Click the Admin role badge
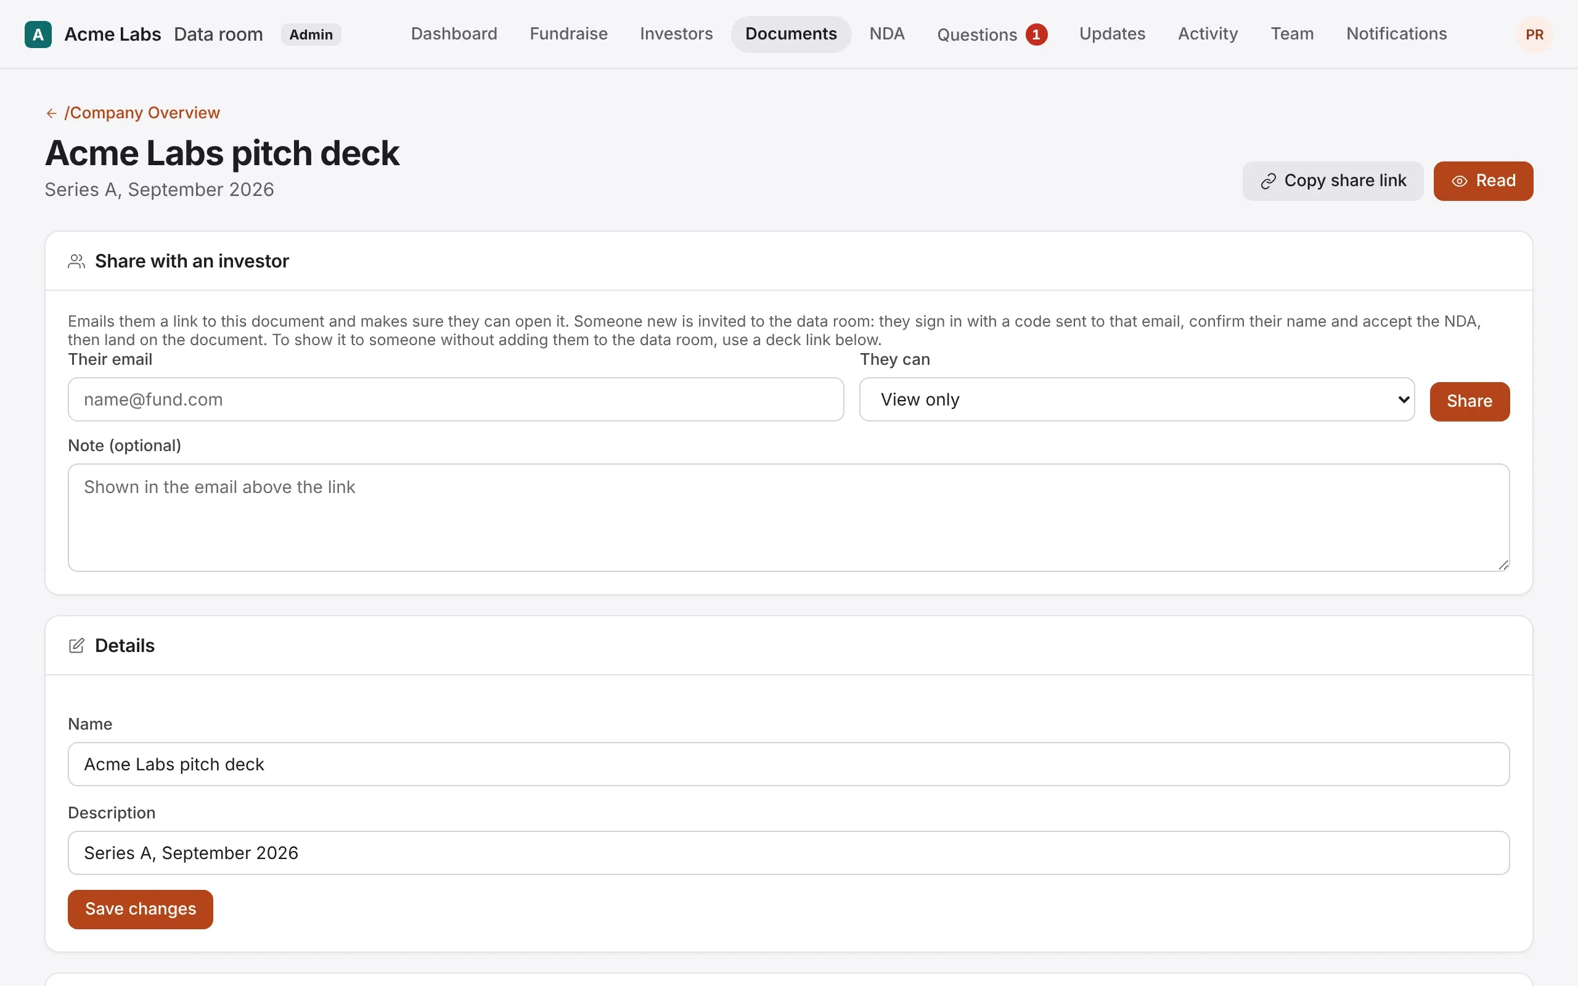 [311, 35]
